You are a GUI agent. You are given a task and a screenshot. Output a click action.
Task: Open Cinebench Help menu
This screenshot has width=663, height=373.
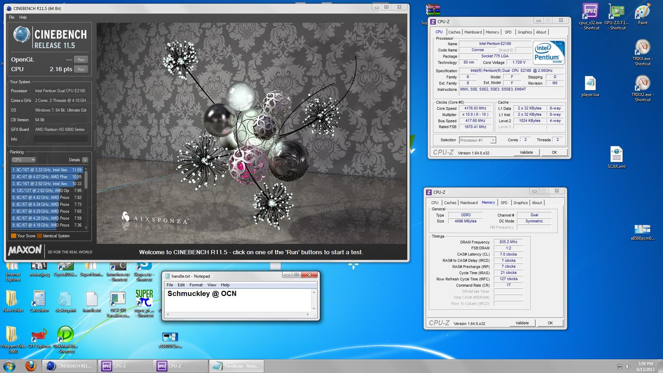pos(23,17)
